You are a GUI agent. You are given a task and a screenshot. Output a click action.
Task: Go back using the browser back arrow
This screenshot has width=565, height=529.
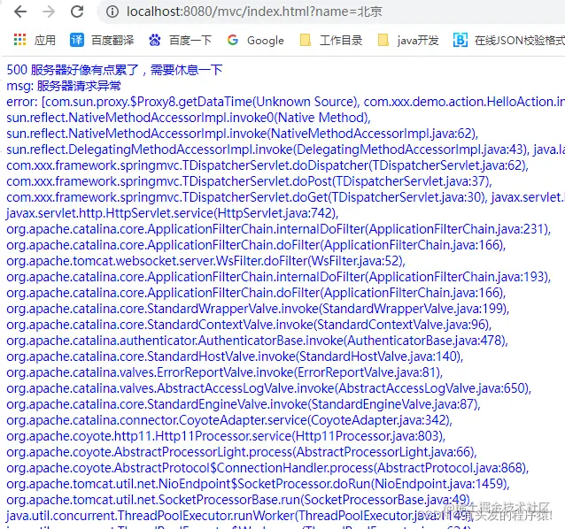[20, 11]
